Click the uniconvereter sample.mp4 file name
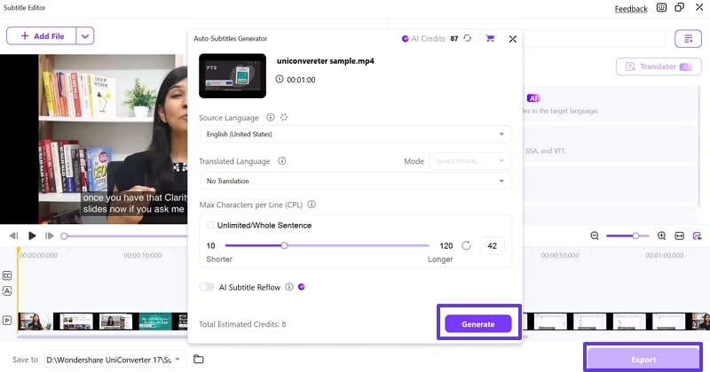The height and width of the screenshot is (372, 710). click(326, 60)
